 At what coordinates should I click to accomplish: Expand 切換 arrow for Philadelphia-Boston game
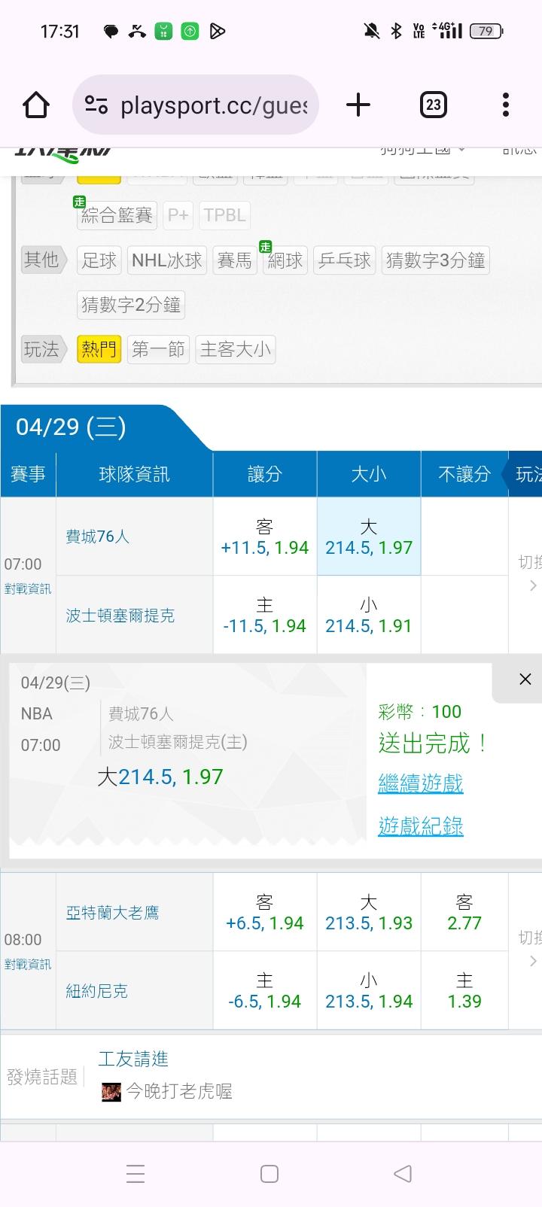click(x=531, y=574)
